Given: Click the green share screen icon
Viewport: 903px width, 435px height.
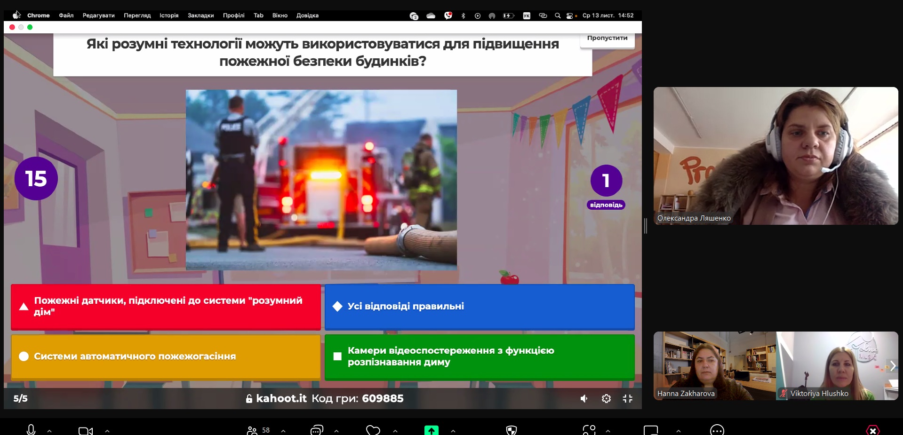Looking at the screenshot, I should point(431,430).
